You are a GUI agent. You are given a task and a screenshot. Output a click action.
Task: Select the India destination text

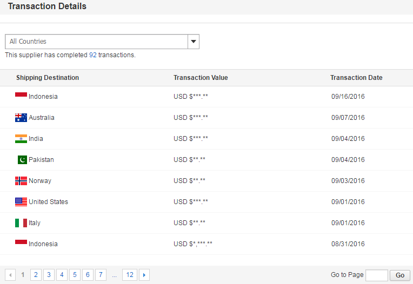click(x=36, y=139)
